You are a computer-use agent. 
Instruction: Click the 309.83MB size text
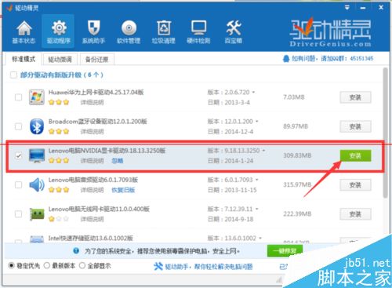[297, 155]
